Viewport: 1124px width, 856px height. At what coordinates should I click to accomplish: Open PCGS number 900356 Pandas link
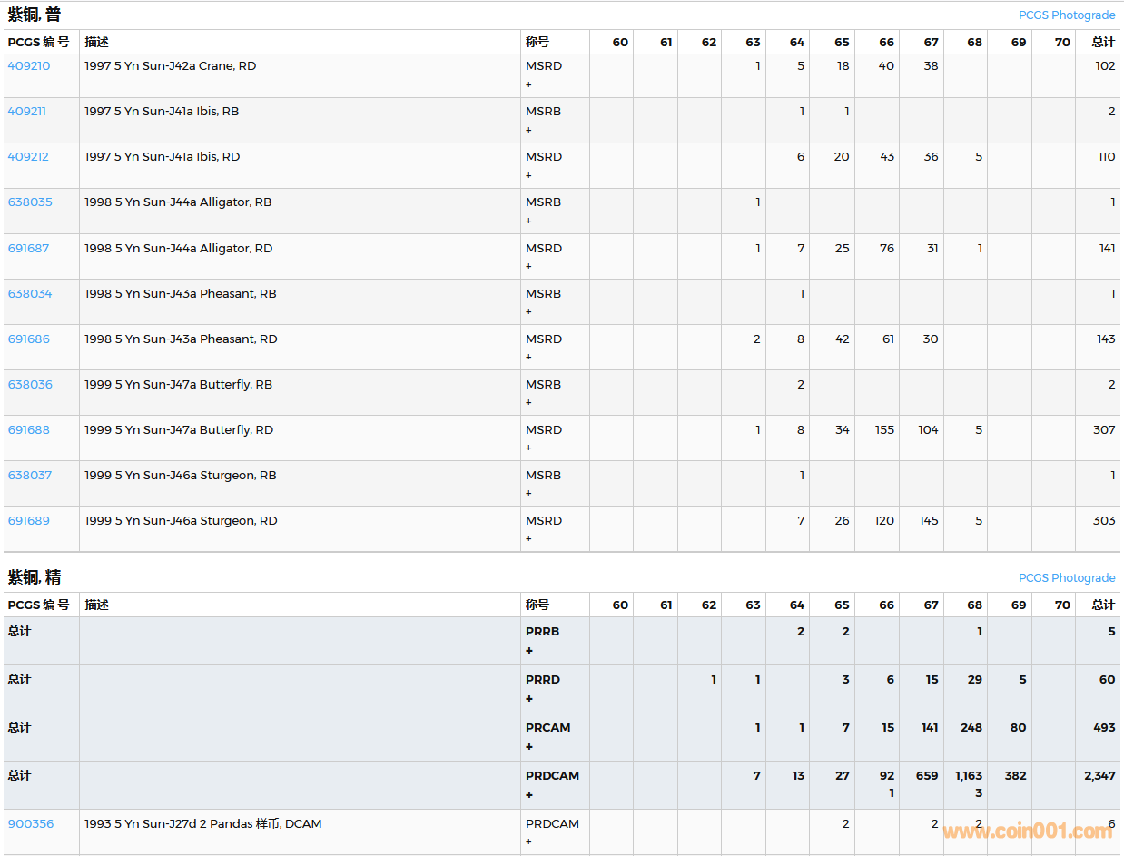point(31,824)
